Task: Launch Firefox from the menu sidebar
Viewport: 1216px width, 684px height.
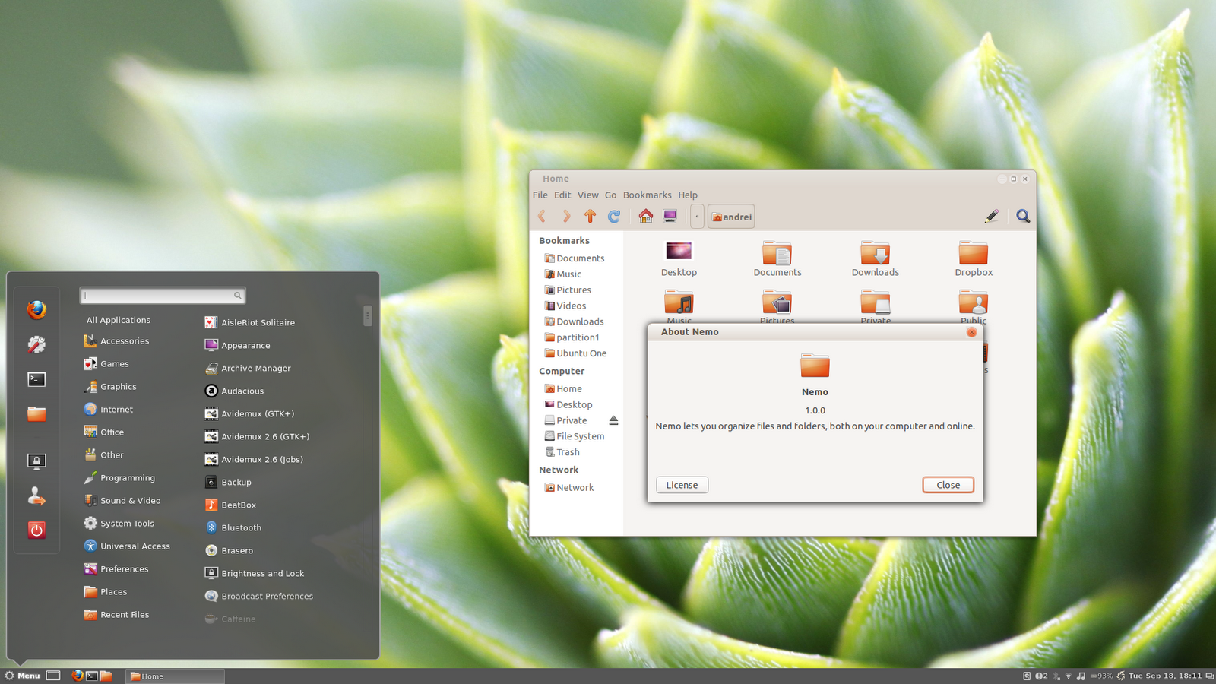Action: coord(36,310)
